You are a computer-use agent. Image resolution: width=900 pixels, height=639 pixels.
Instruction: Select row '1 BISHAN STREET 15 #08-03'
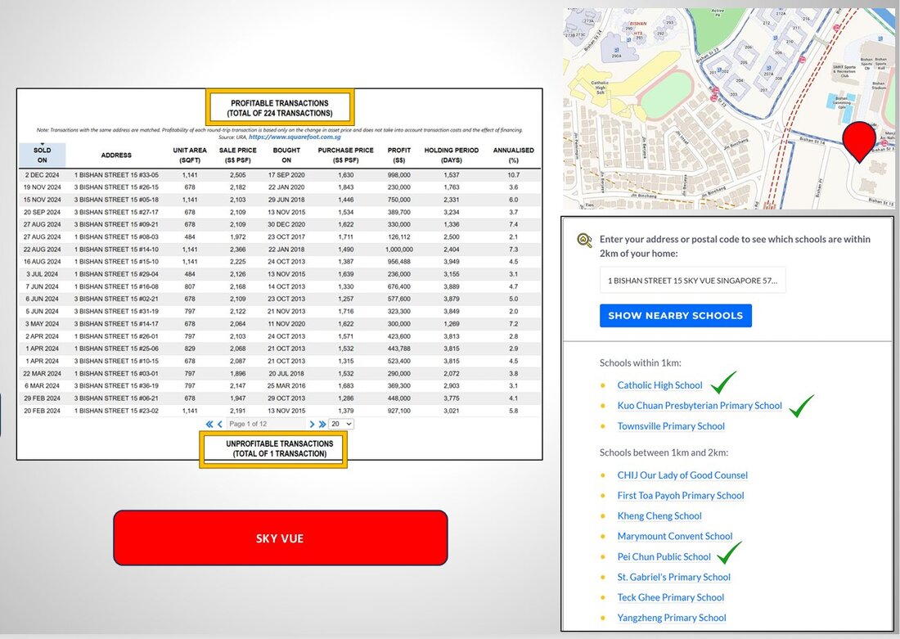(280, 237)
